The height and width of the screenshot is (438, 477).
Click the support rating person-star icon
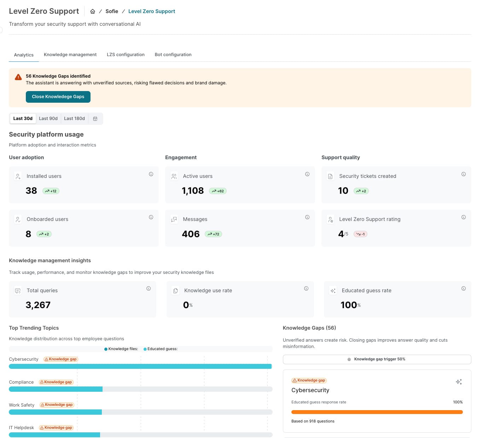point(330,220)
